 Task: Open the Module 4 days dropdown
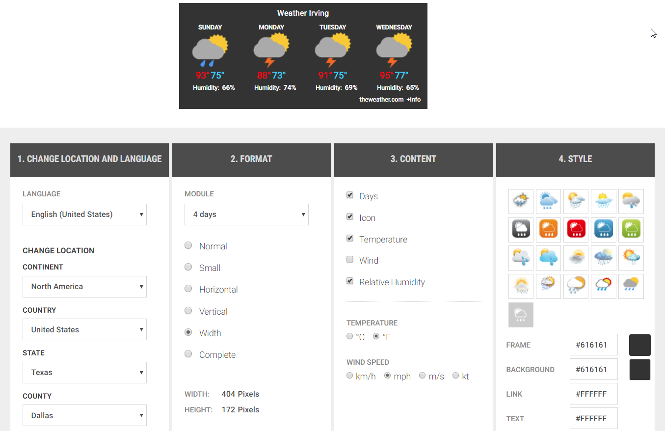pyautogui.click(x=246, y=215)
